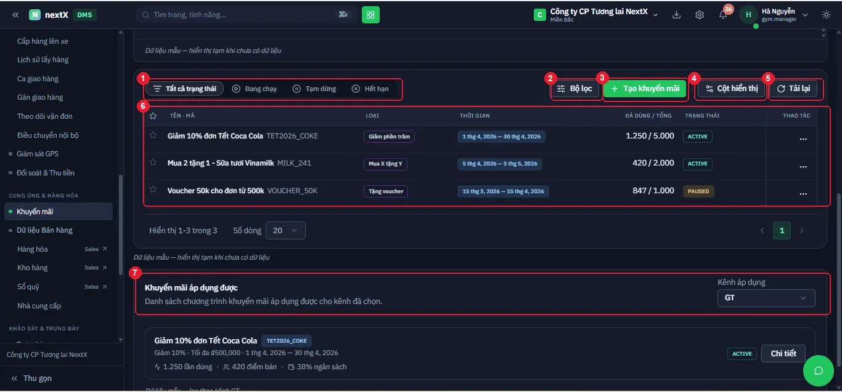Expand Hà Nguyễn user menu chevron
Viewport: 842px width, 392px height.
pyautogui.click(x=806, y=15)
